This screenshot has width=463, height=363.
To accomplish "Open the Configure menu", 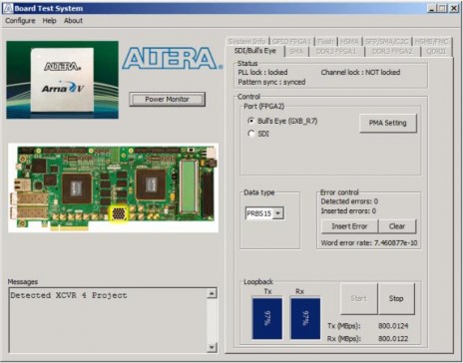I will [20, 21].
